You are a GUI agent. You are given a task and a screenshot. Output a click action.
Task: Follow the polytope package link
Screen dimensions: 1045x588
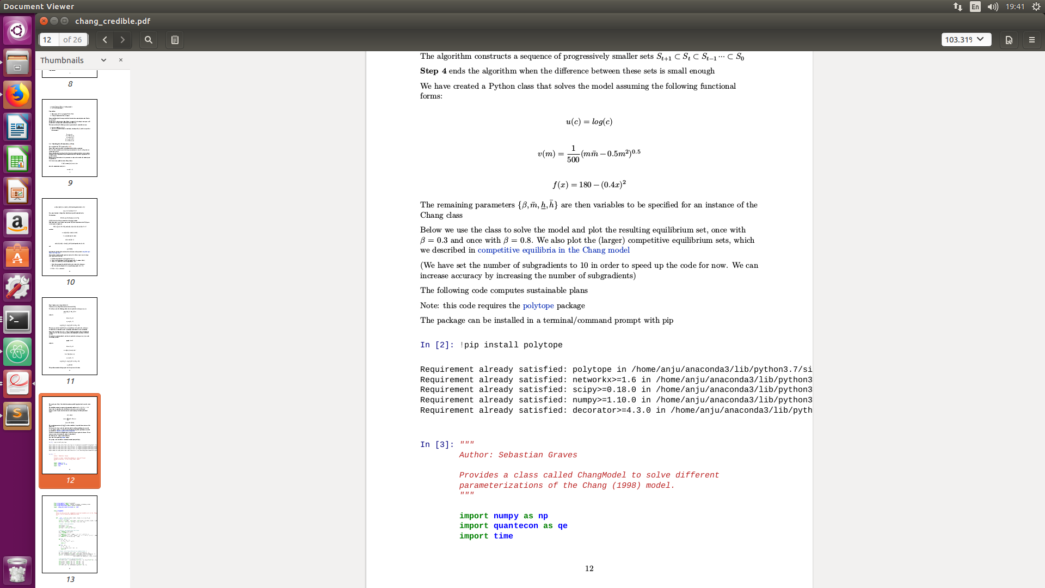(538, 305)
